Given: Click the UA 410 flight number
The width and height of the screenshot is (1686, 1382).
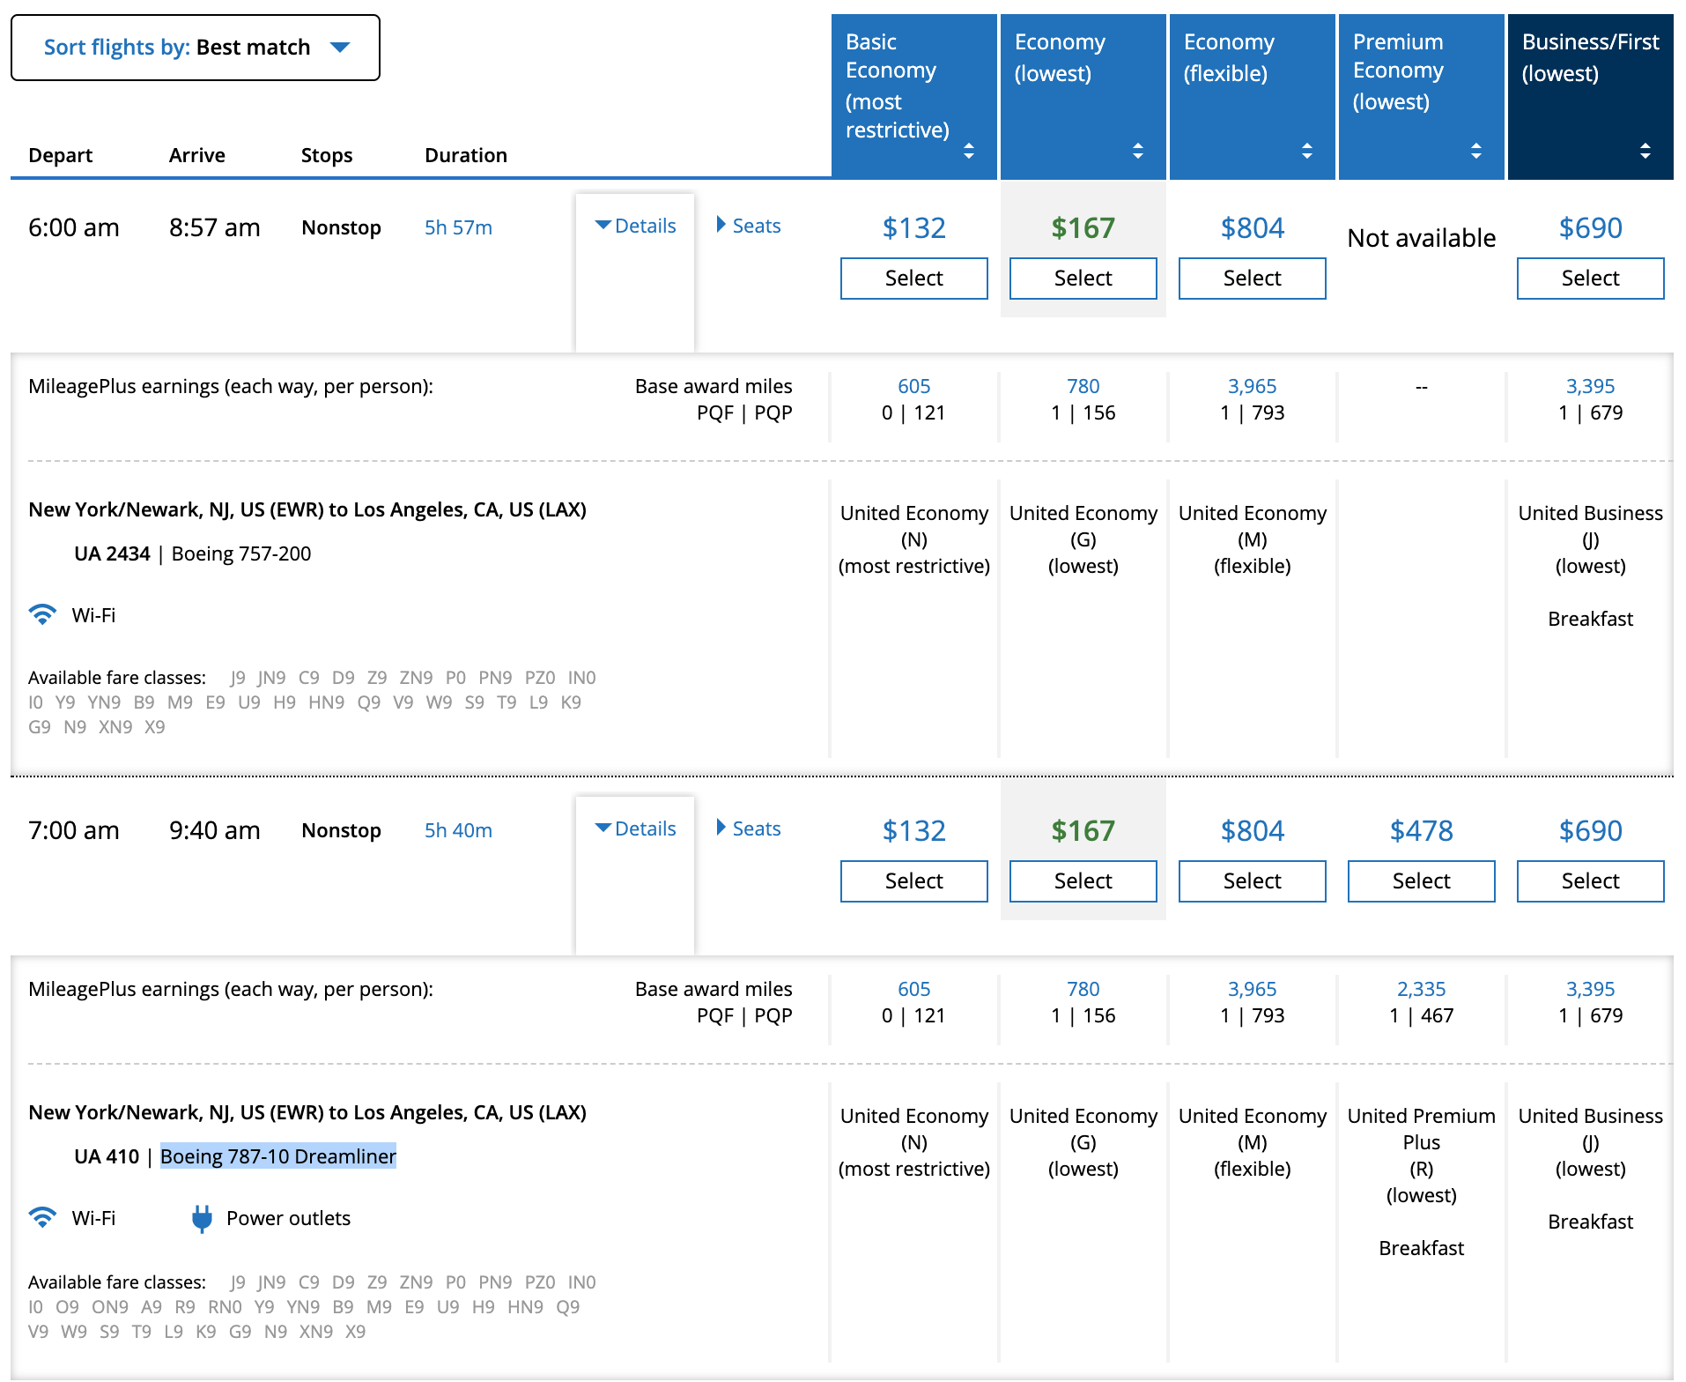Looking at the screenshot, I should 107,1156.
